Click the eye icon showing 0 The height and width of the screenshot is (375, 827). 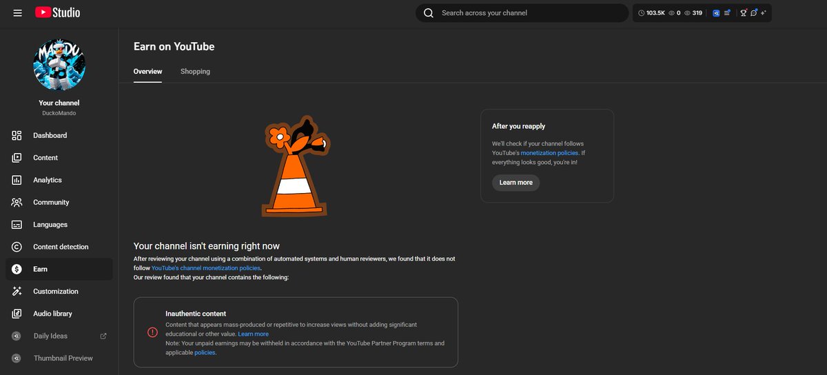[675, 12]
